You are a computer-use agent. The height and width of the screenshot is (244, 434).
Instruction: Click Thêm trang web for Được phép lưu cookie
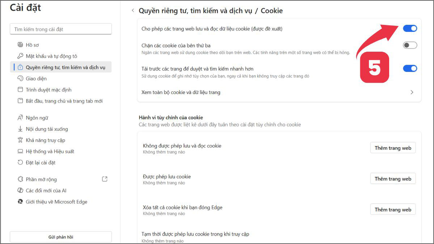[393, 178]
